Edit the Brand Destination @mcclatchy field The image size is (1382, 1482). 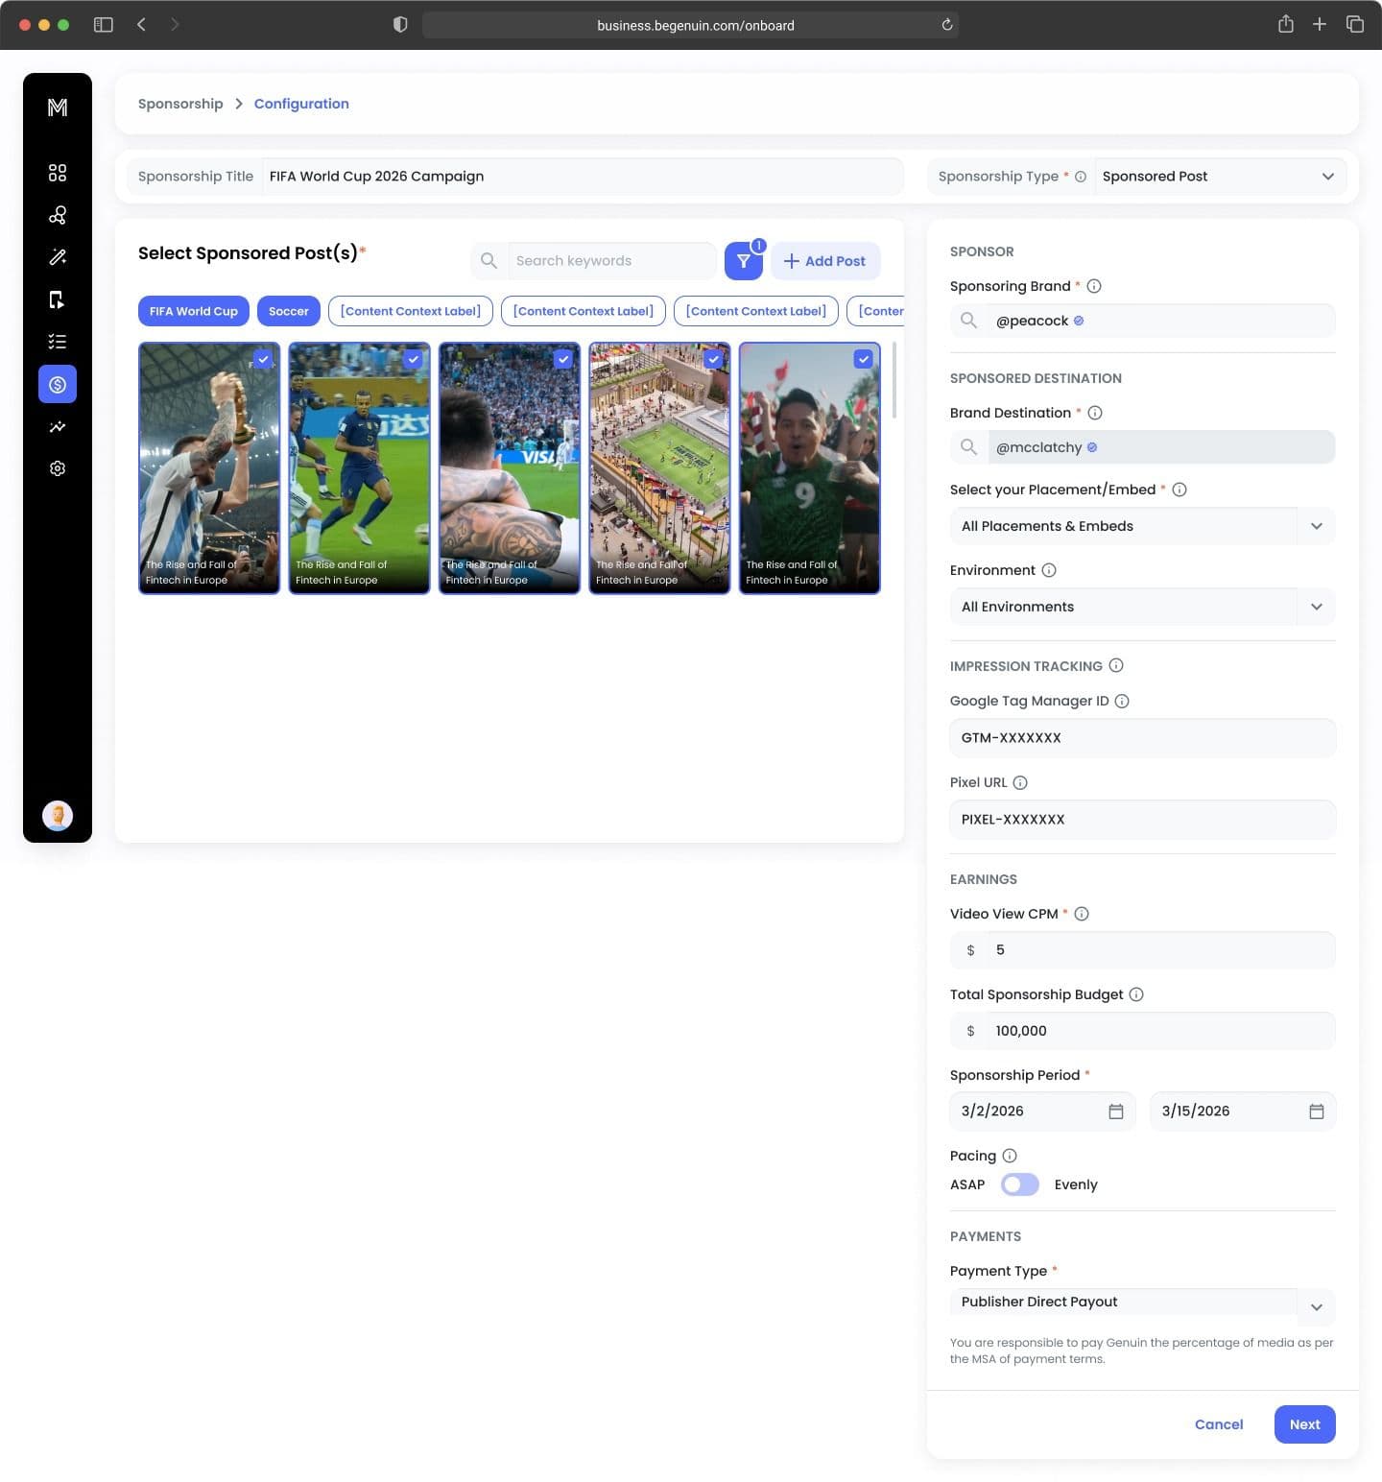tap(1161, 447)
